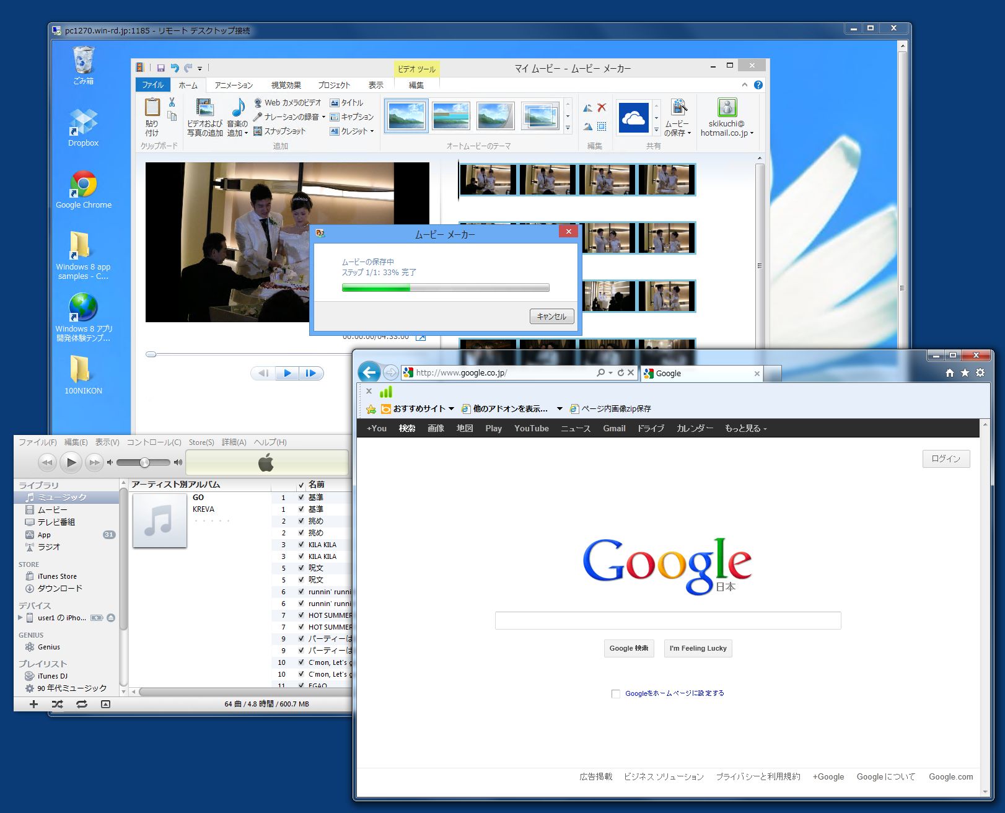Viewport: 1005px width, 813px height.
Task: Toggle the iTunes shuffle icon
Action: click(x=58, y=704)
